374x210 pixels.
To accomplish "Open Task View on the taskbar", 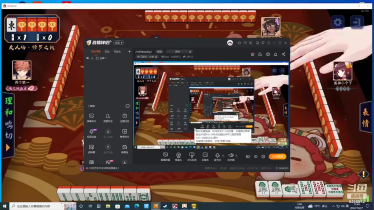I will pyautogui.click(x=90, y=206).
